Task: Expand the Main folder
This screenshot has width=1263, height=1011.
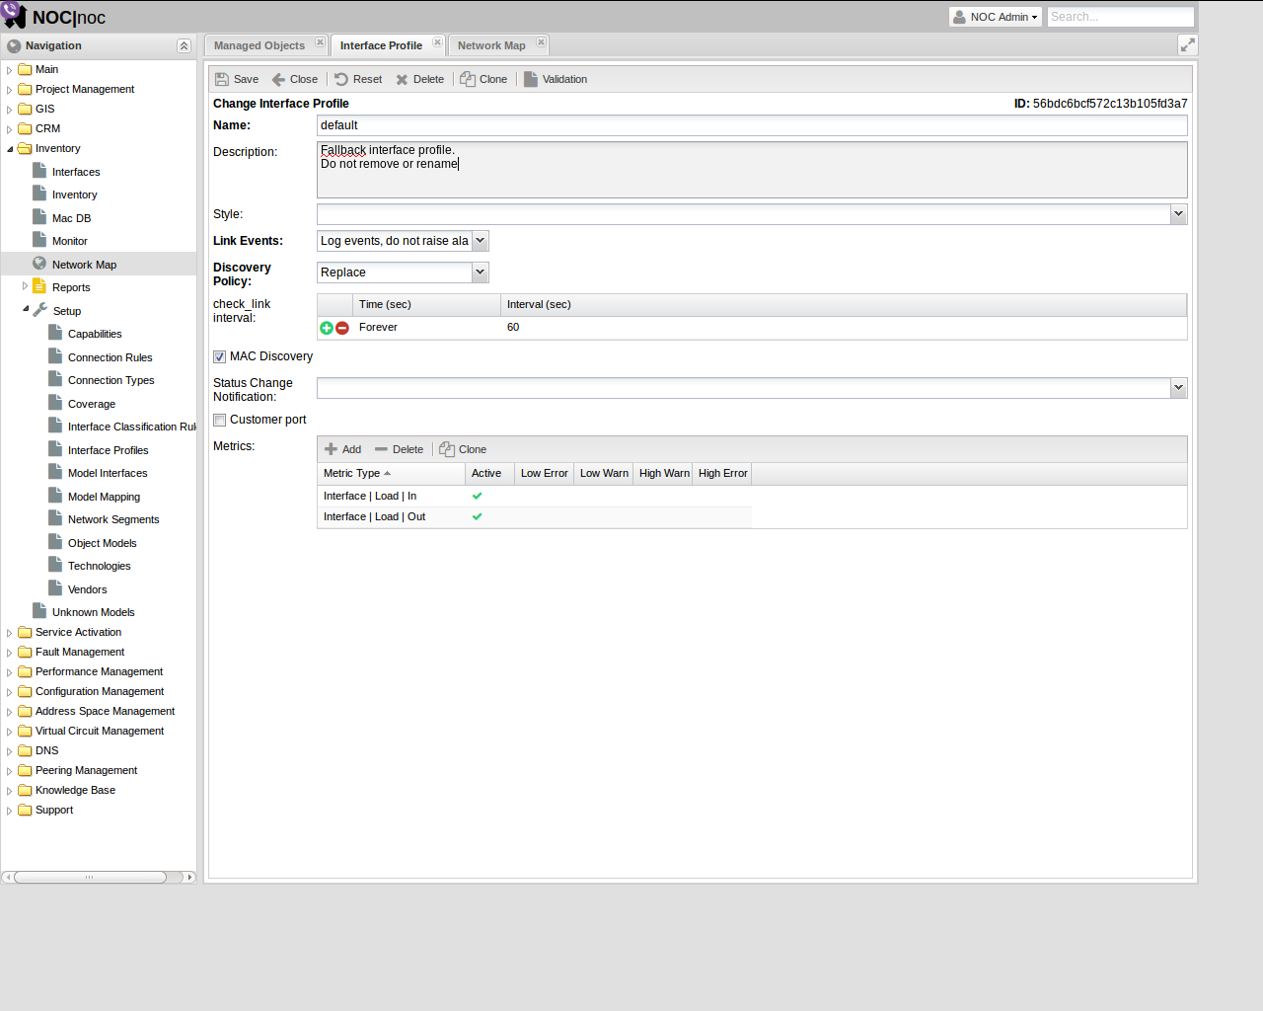Action: point(10,70)
